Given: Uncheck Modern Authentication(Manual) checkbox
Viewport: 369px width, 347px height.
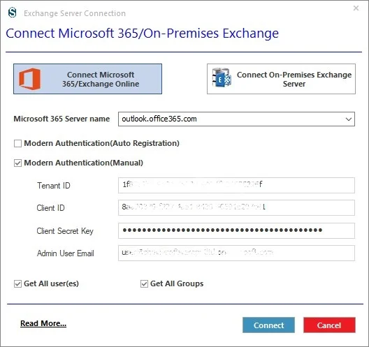Looking at the screenshot, I should 18,163.
